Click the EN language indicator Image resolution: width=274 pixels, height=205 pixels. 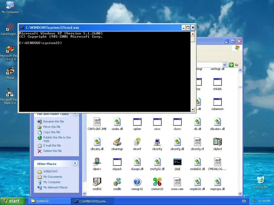[x=244, y=201]
